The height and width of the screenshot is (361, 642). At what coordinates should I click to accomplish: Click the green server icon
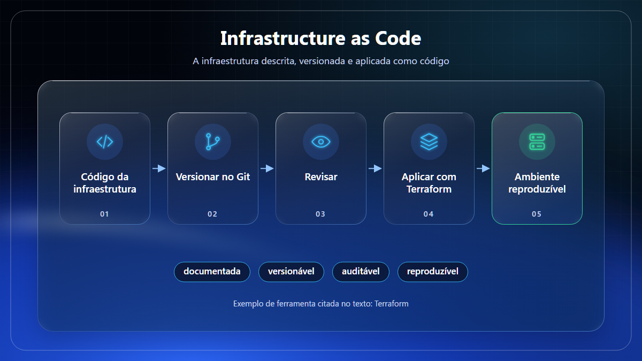tap(537, 142)
